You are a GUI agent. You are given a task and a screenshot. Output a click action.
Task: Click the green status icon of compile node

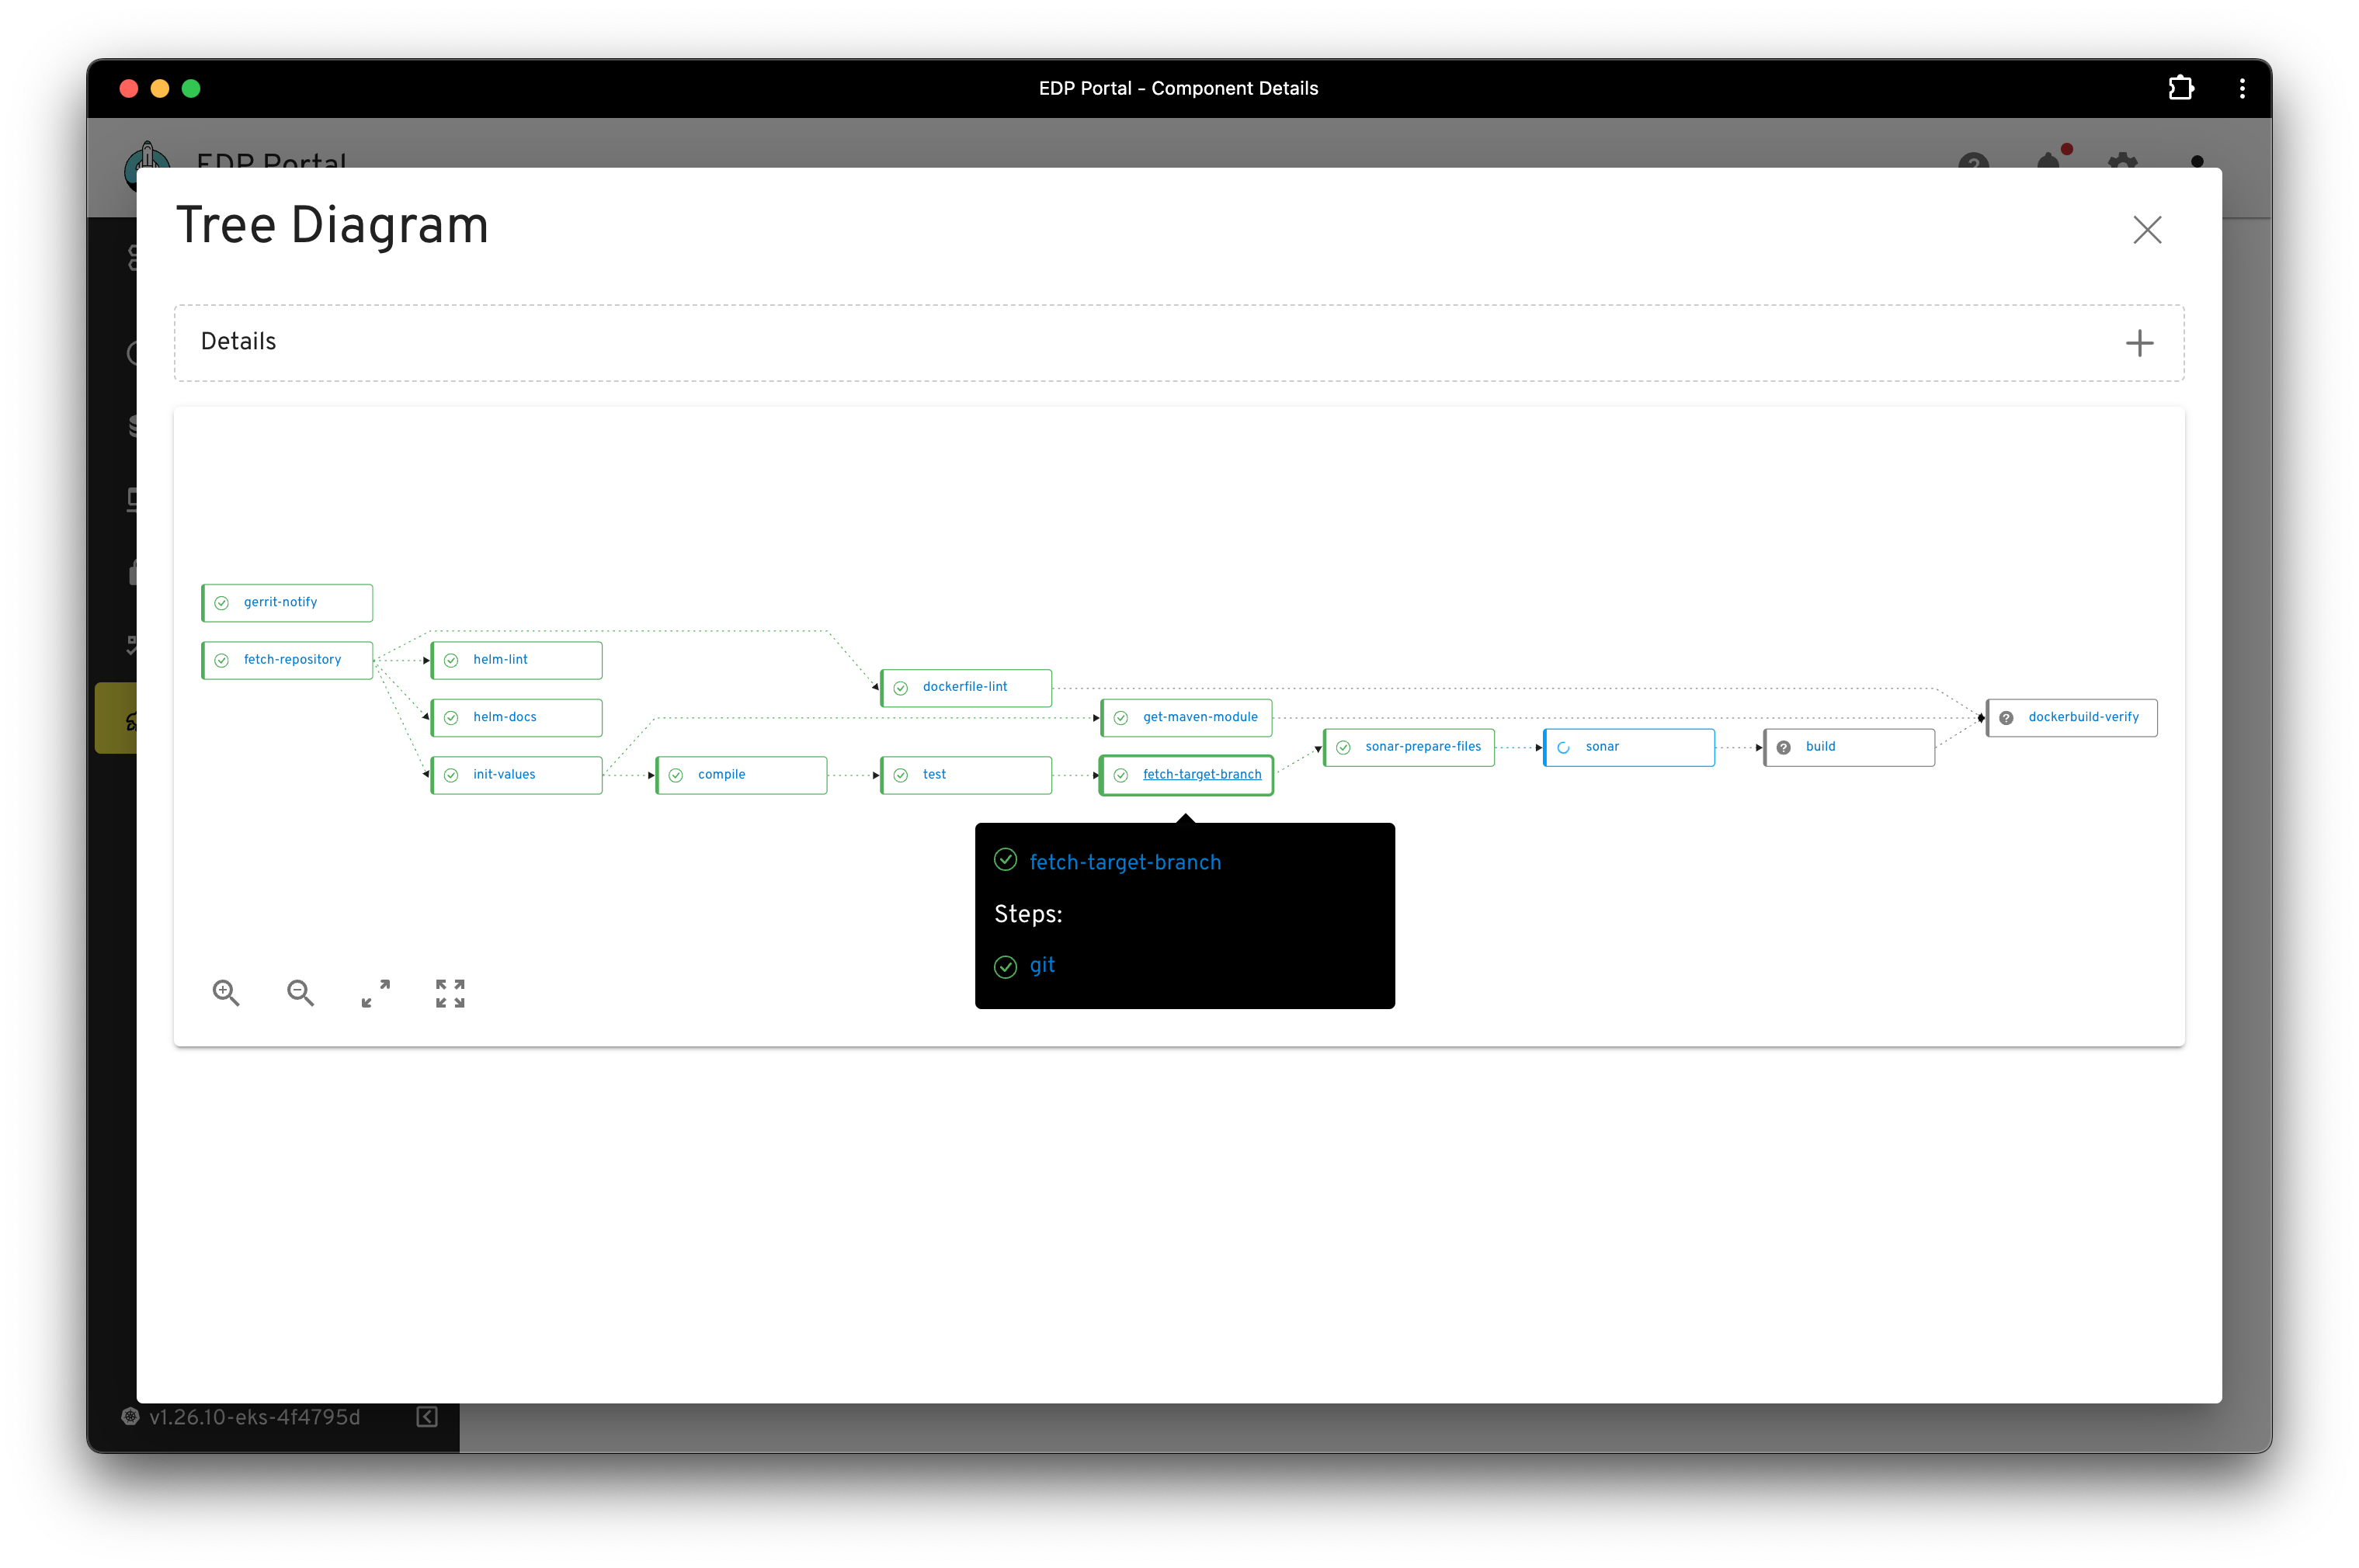pos(676,776)
